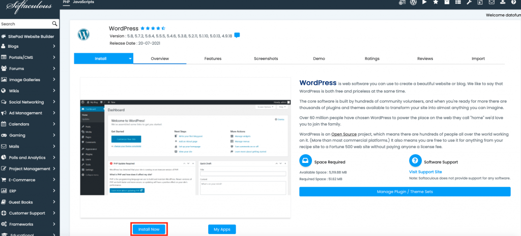521x236 pixels.
Task: Open the settings wrench icon in toolbar
Action: [x=469, y=3]
